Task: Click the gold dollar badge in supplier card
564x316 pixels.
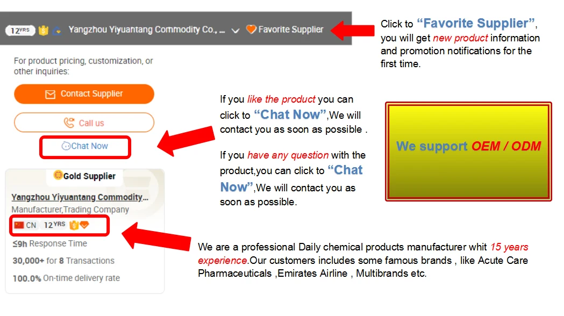Action: click(x=74, y=225)
